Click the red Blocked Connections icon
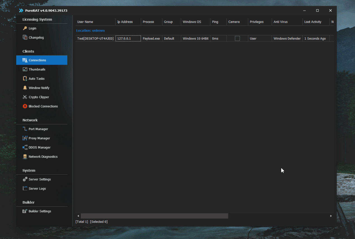 pos(25,106)
